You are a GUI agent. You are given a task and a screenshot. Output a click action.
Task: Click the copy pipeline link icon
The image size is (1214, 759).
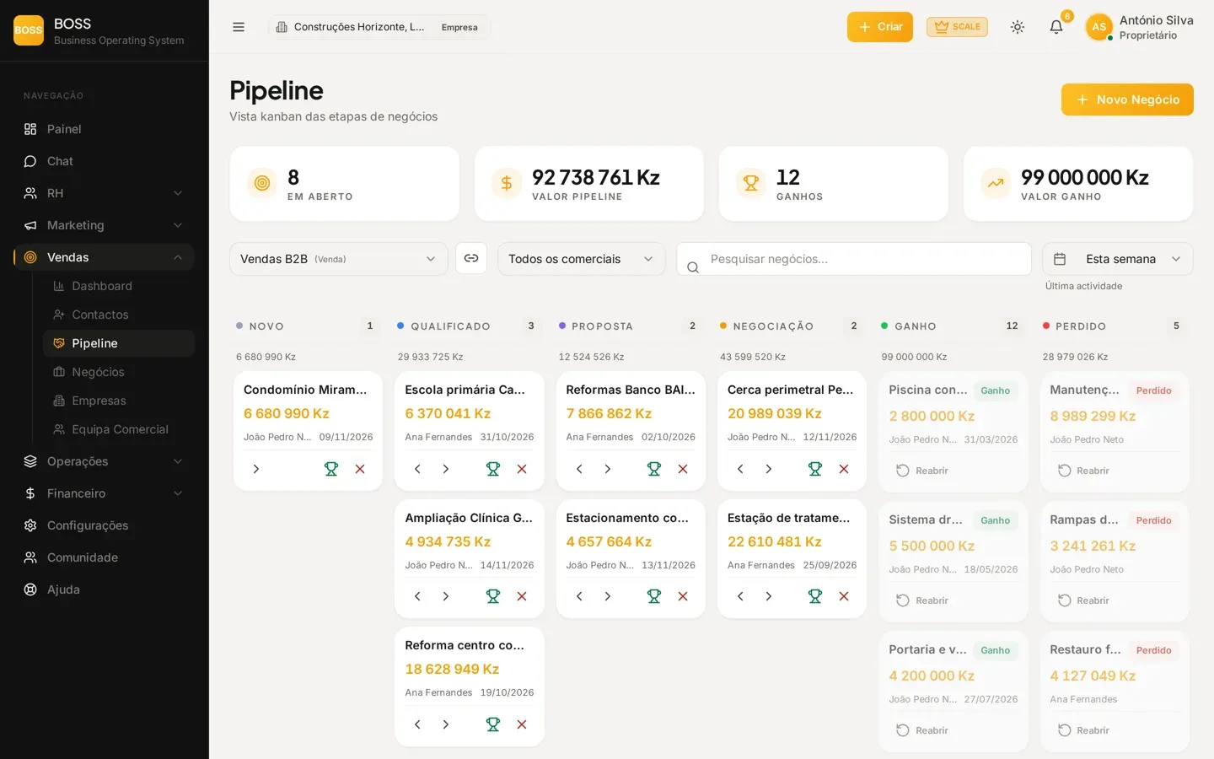(x=471, y=258)
